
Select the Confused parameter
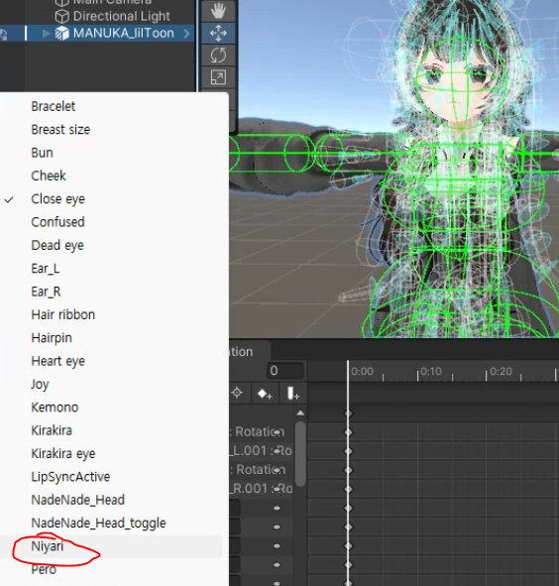click(x=57, y=222)
